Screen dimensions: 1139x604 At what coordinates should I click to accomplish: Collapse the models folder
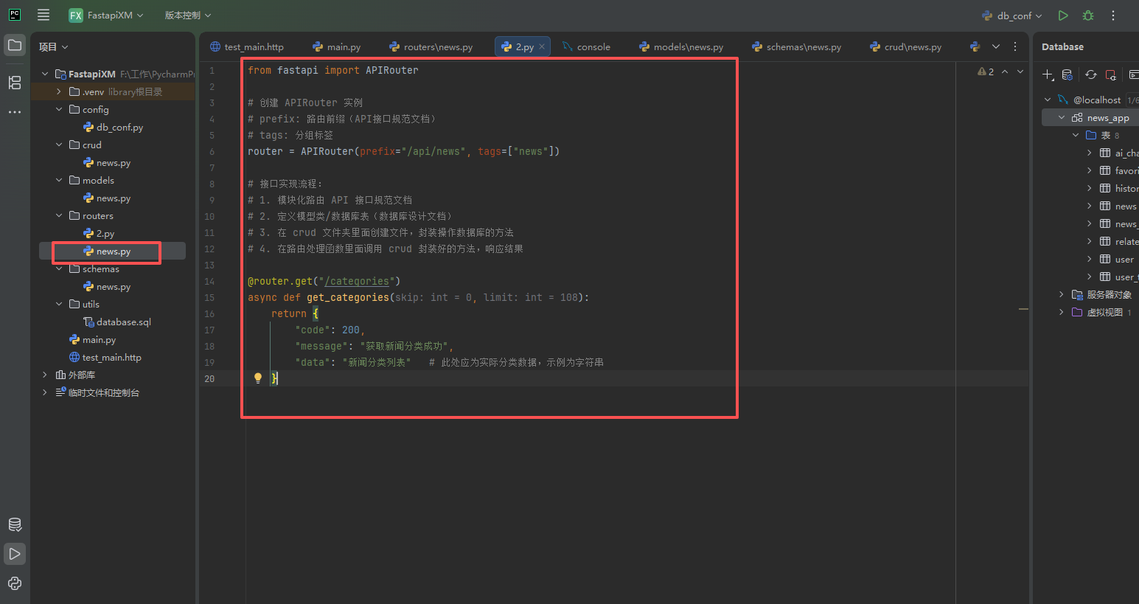coord(59,180)
